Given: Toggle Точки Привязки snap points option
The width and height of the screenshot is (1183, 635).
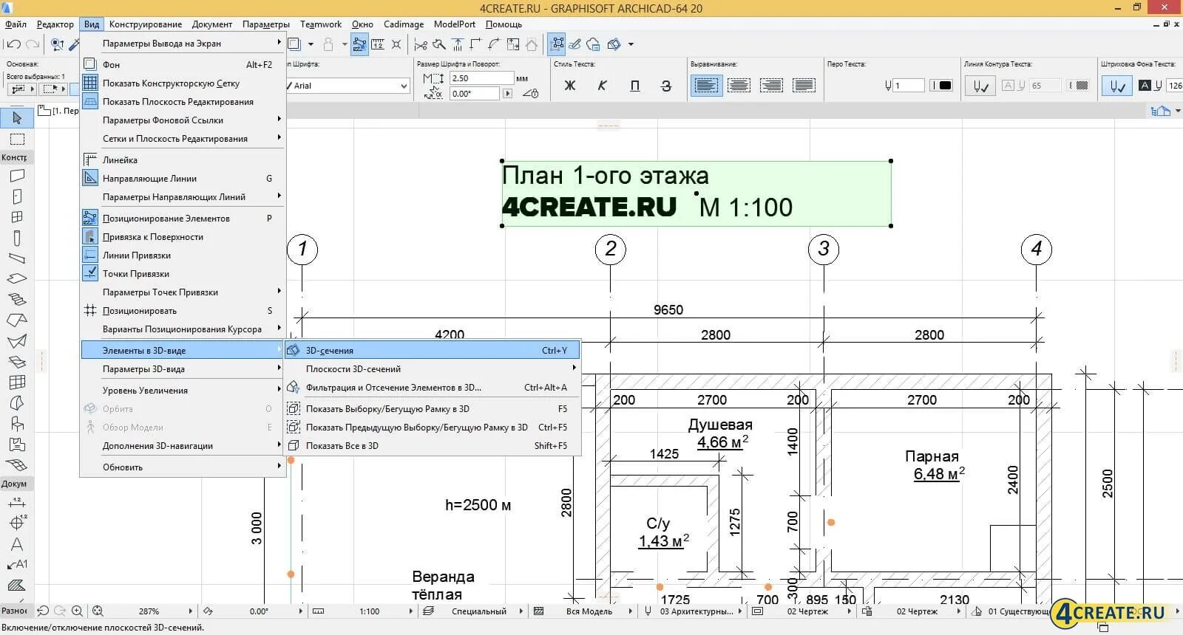Looking at the screenshot, I should (183, 274).
